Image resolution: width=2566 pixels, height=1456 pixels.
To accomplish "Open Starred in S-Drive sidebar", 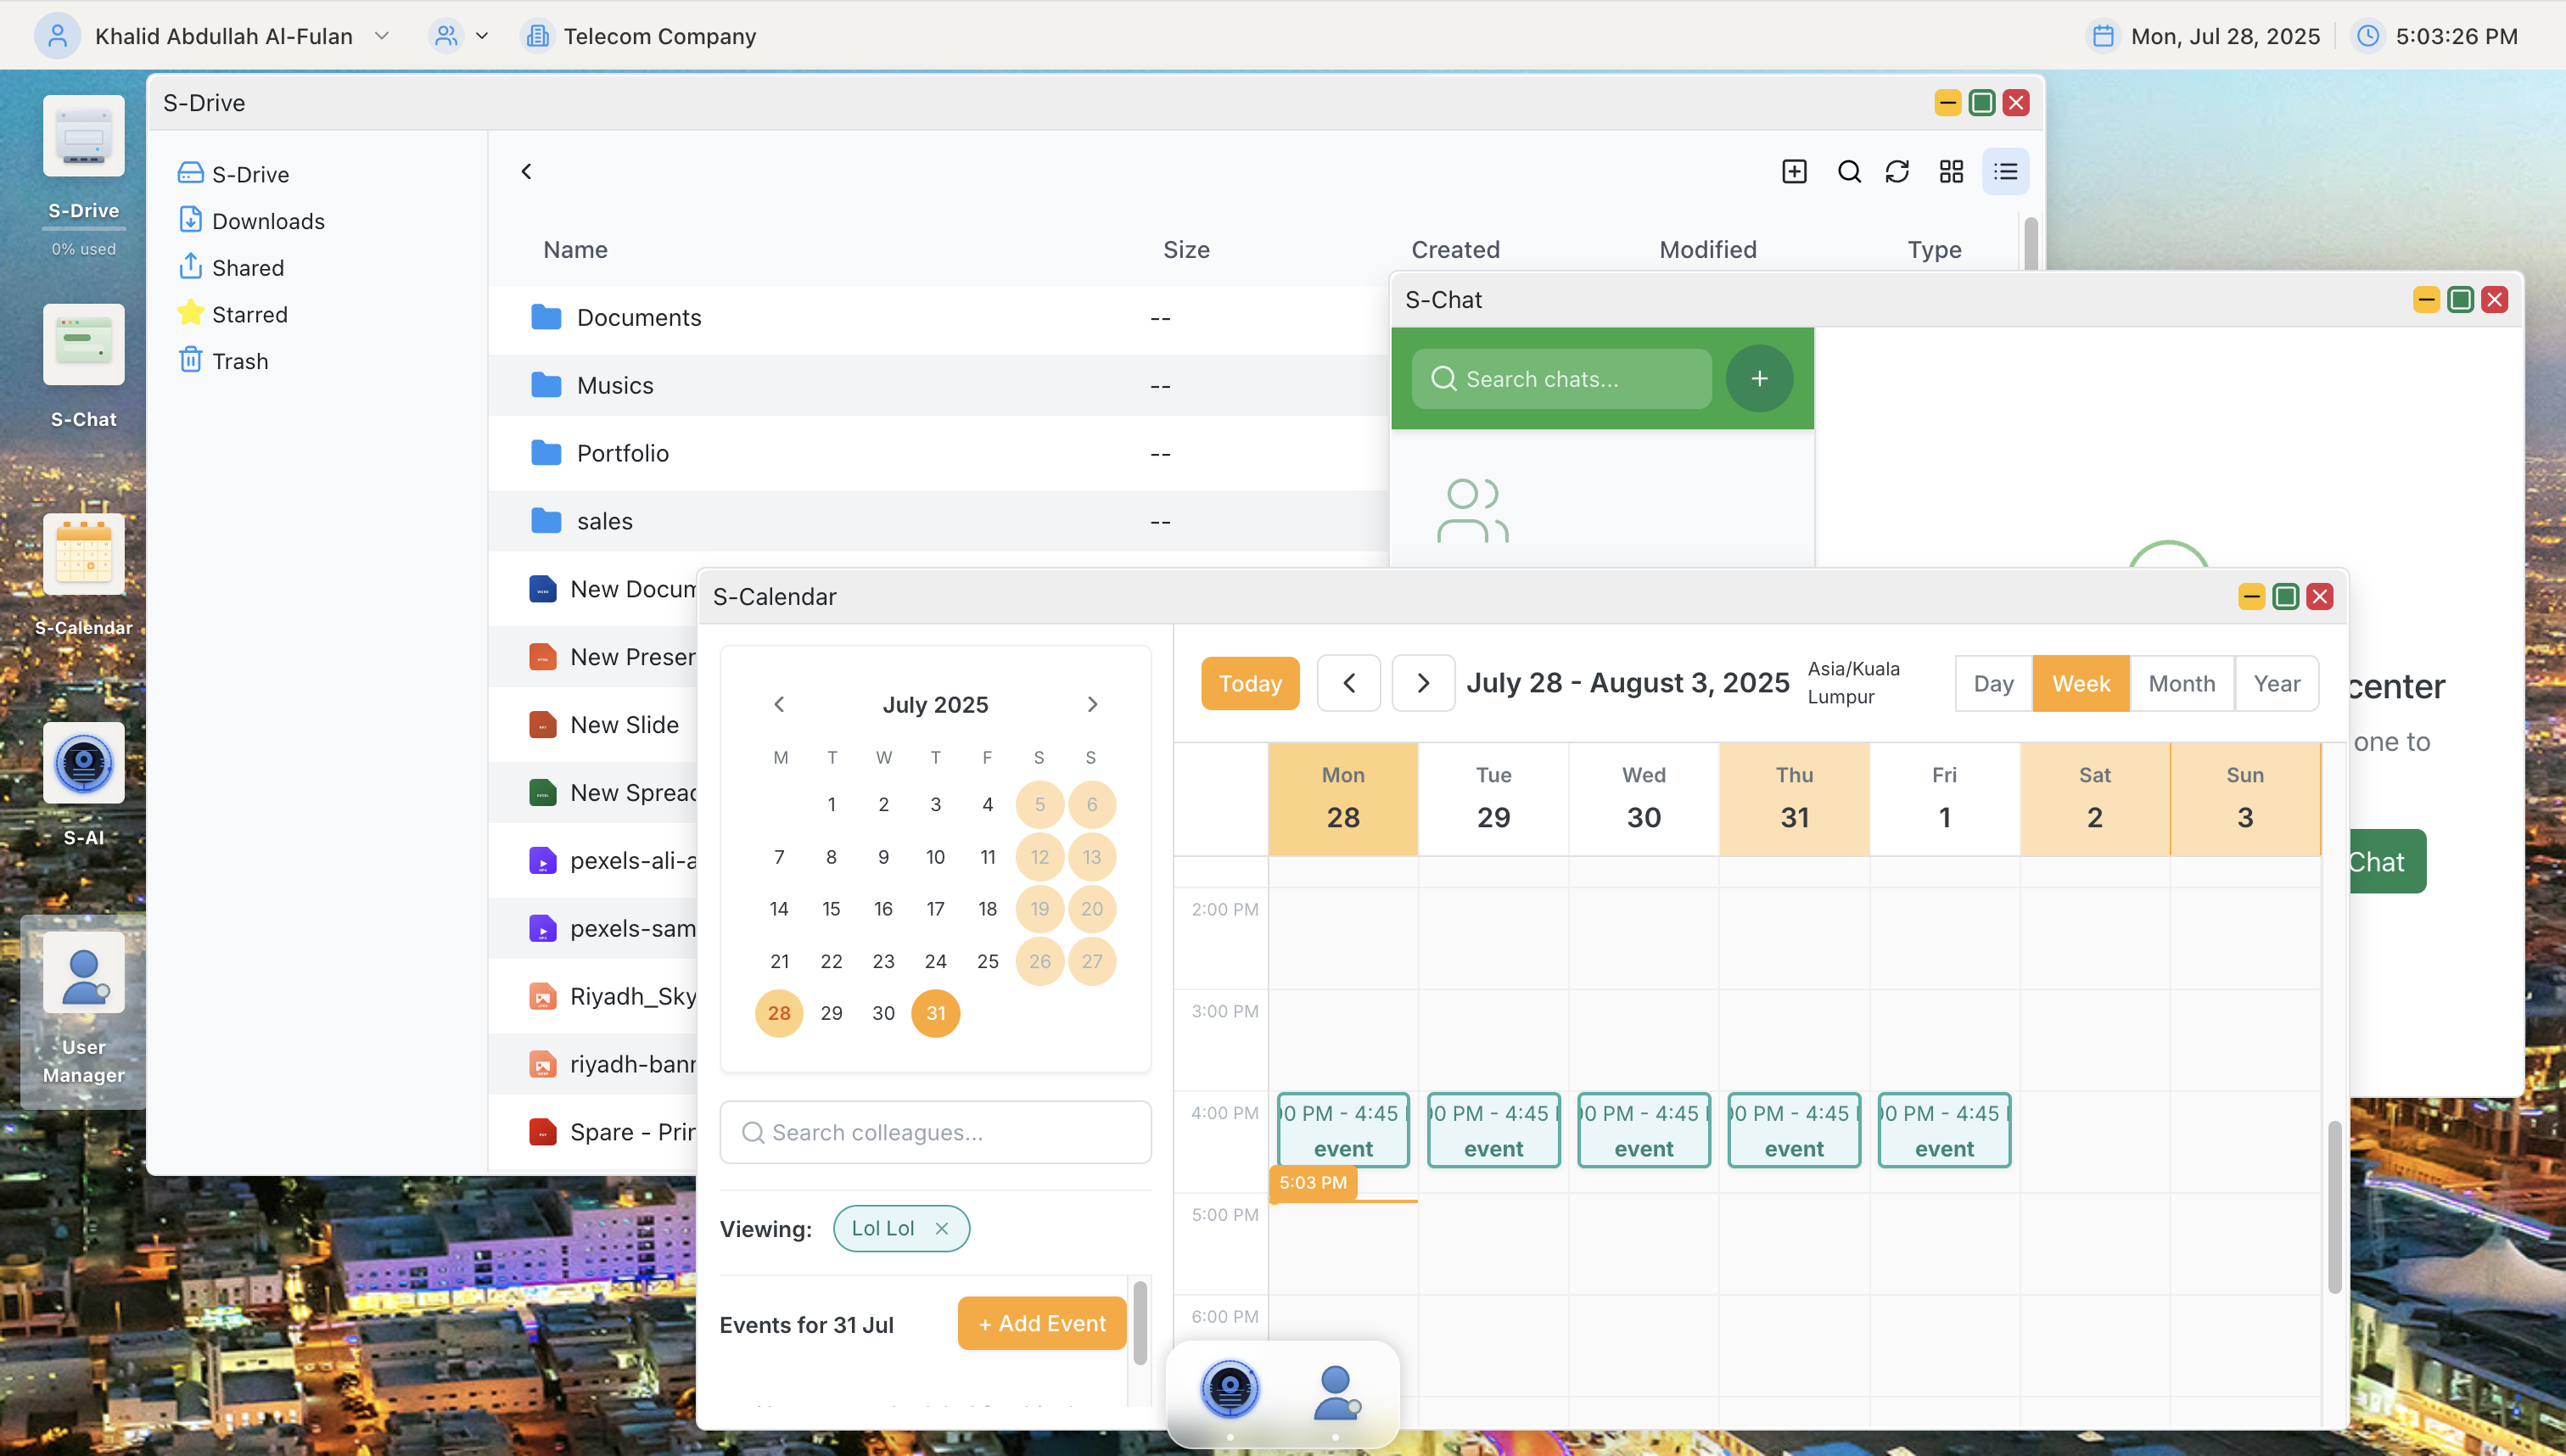I will (x=249, y=314).
